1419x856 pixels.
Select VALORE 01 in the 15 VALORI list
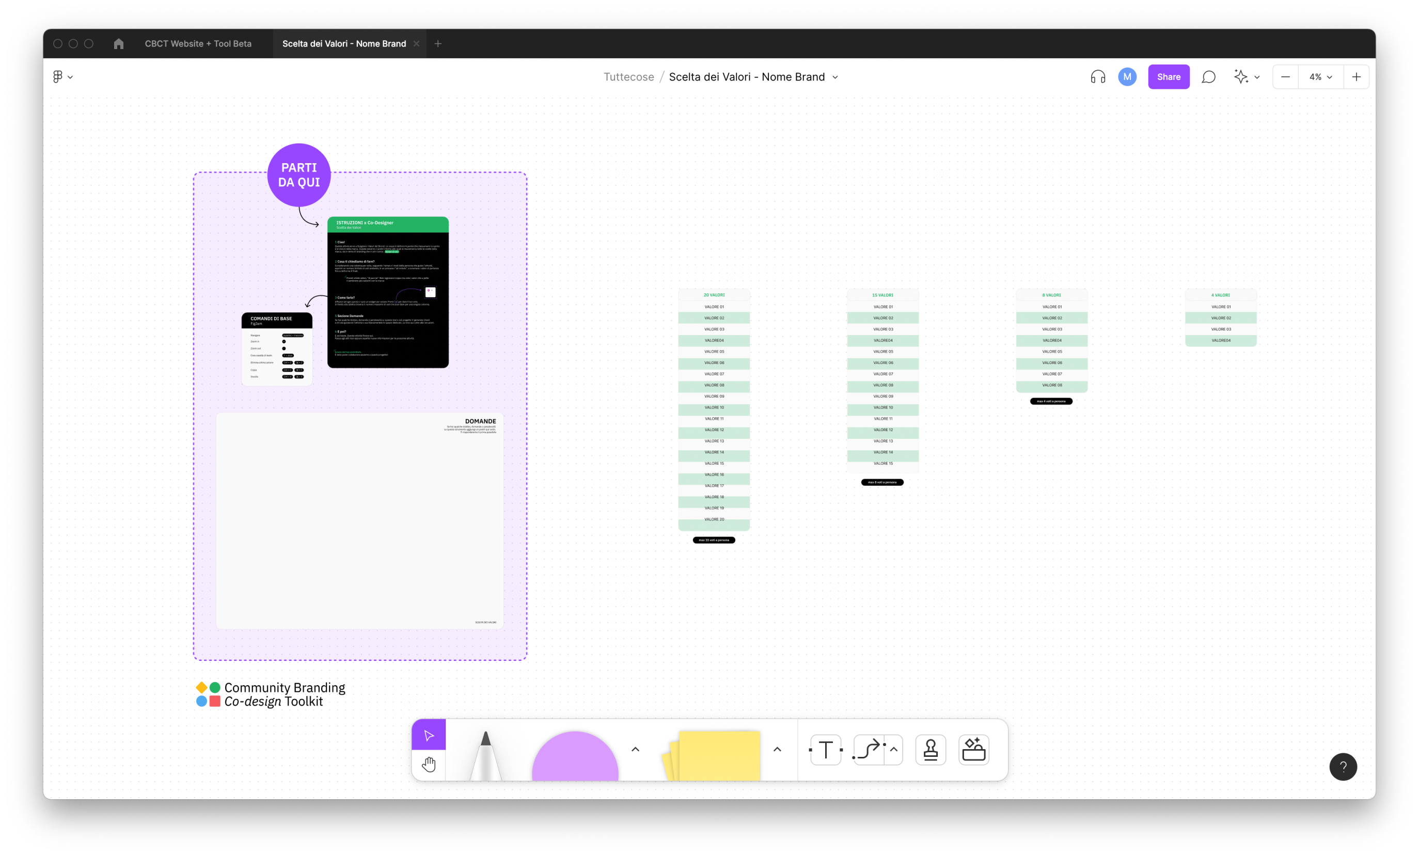[x=883, y=307]
